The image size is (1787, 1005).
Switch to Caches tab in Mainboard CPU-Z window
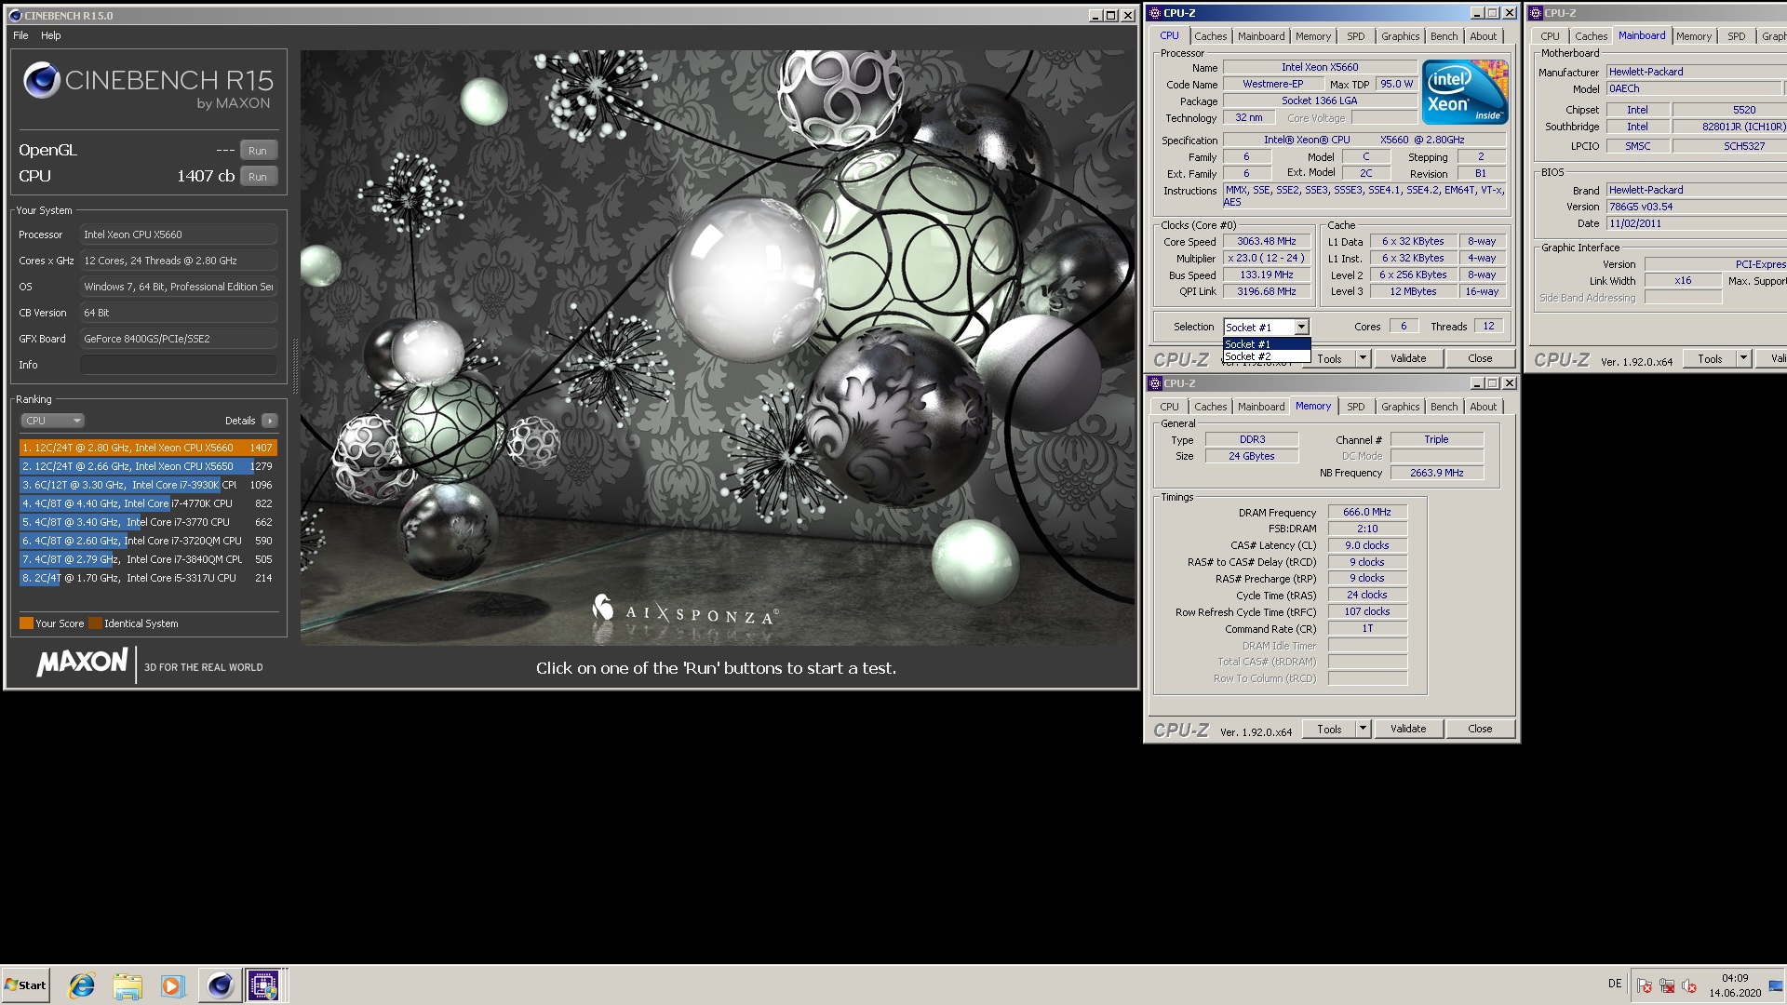(x=1591, y=36)
